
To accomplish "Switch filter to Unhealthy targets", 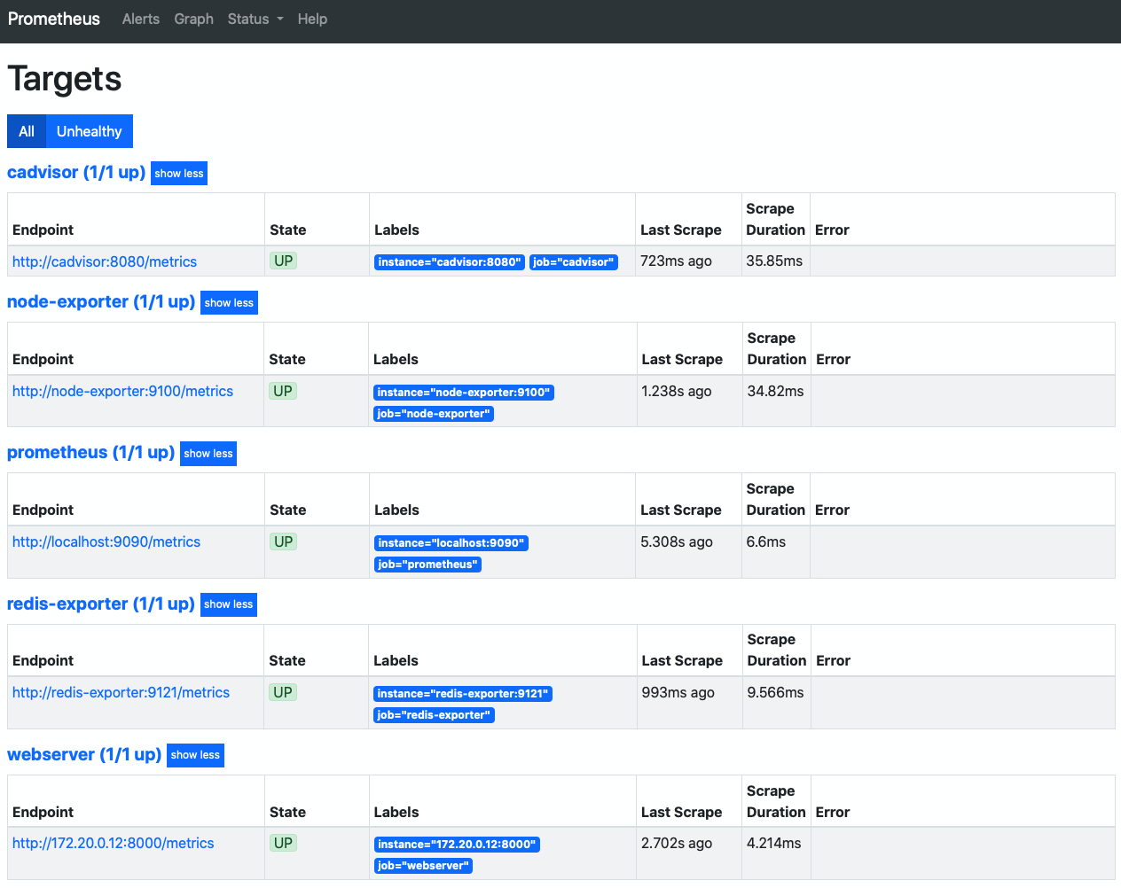I will [x=89, y=131].
